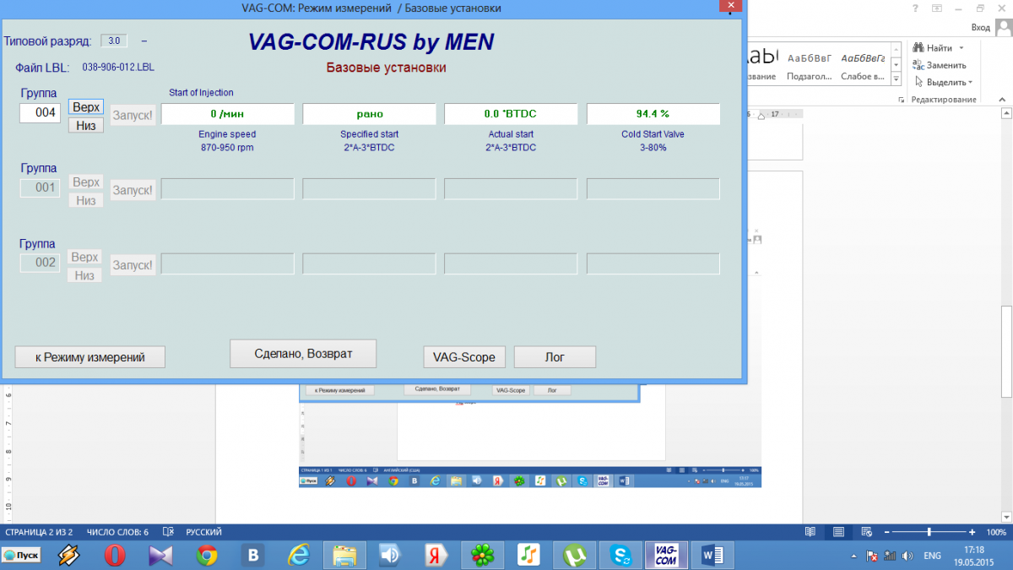Open Visual Studio taskbar icon

tap(161, 555)
